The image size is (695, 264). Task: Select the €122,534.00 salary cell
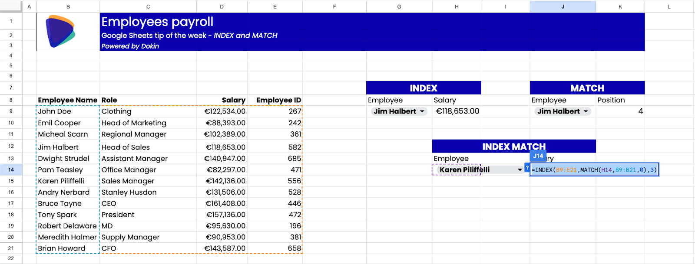coord(222,111)
